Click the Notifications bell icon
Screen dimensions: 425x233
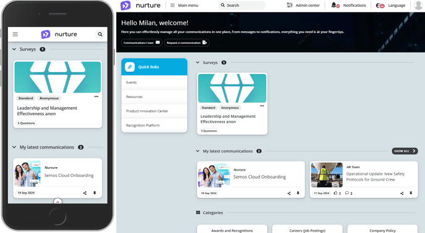pyautogui.click(x=334, y=5)
